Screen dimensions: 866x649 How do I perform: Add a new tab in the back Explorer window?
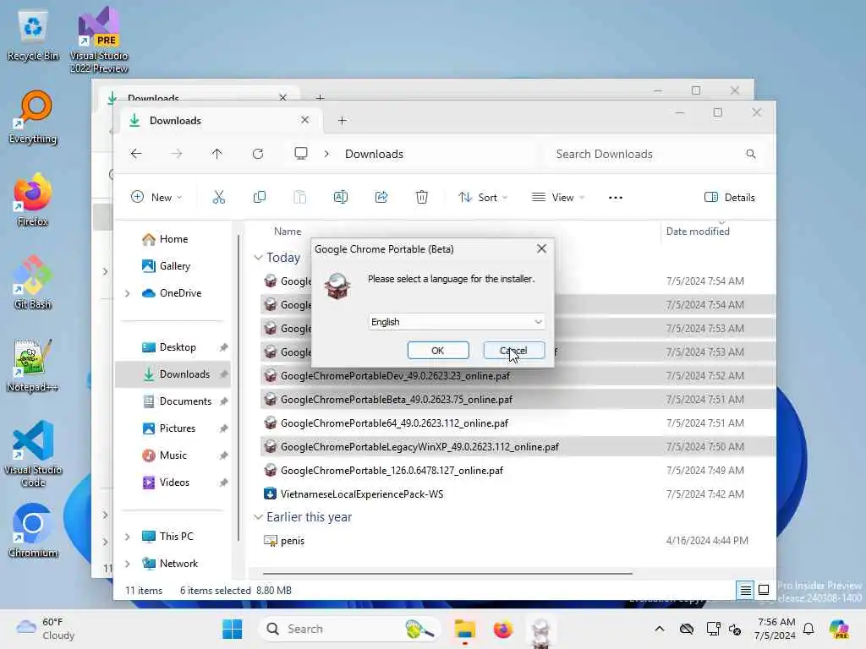coord(320,96)
